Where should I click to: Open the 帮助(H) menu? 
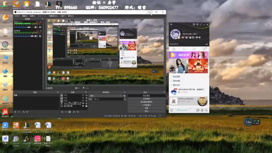pos(71,16)
